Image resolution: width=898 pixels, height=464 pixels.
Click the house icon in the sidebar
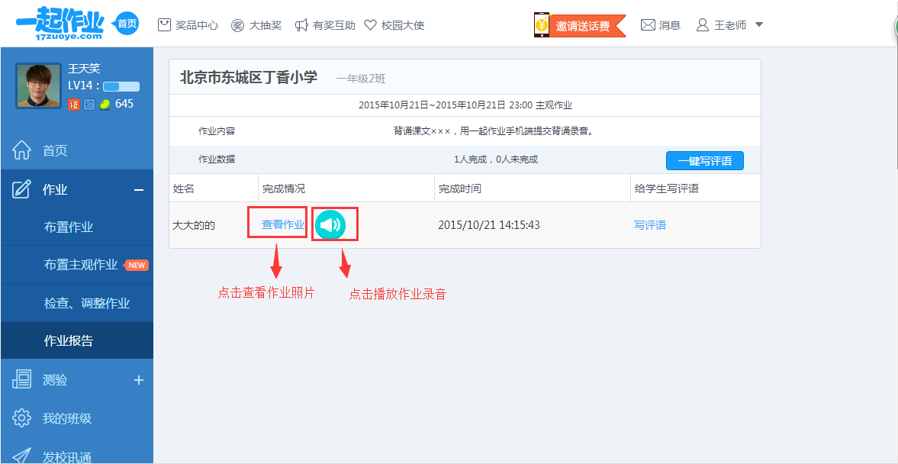[21, 150]
